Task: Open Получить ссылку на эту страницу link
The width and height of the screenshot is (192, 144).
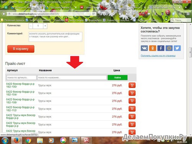Action: click(x=158, y=56)
